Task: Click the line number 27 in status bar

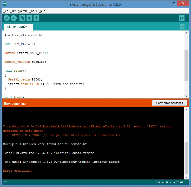Action: [x=5, y=182]
